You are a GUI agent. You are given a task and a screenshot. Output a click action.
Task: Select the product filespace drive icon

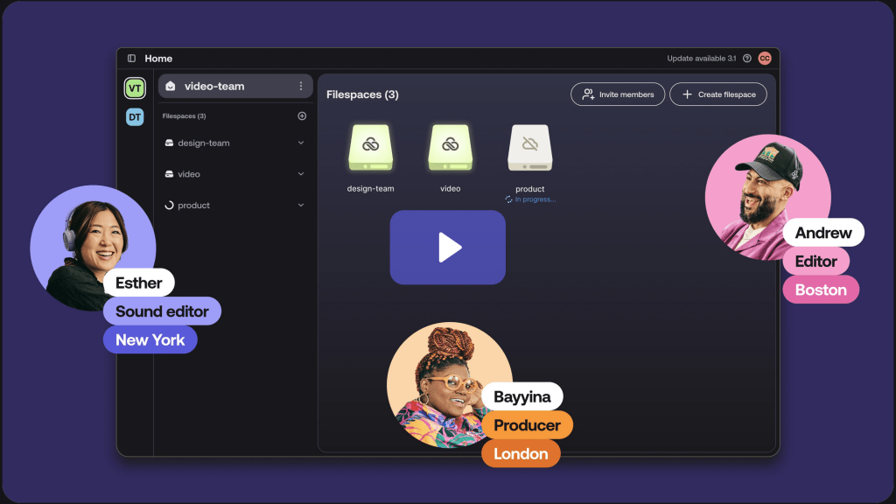click(529, 148)
